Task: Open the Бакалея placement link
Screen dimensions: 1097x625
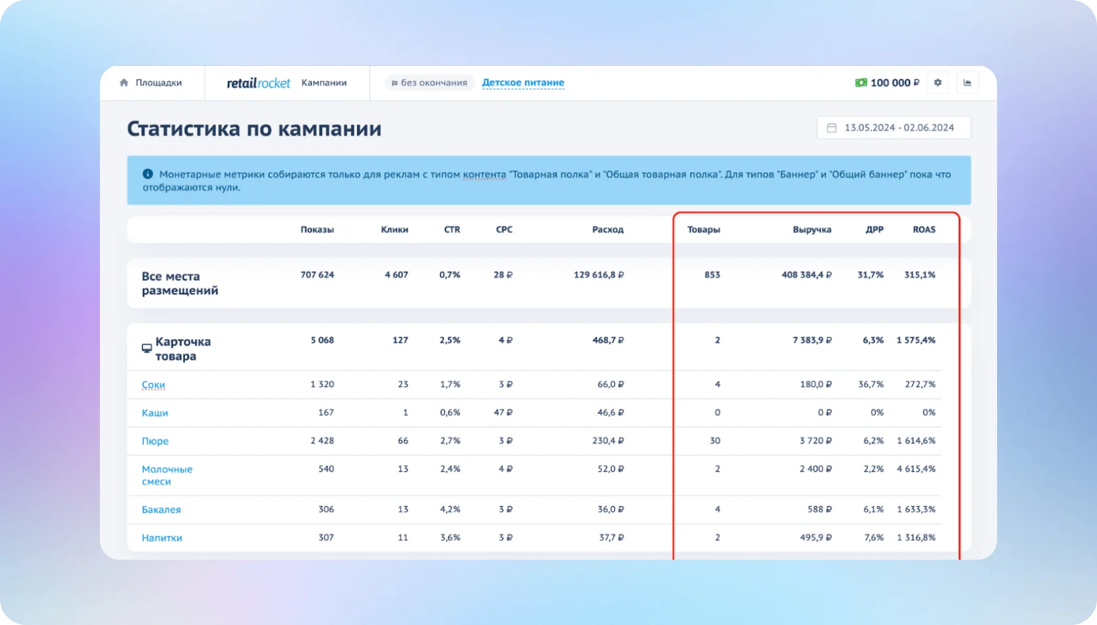Action: point(161,510)
